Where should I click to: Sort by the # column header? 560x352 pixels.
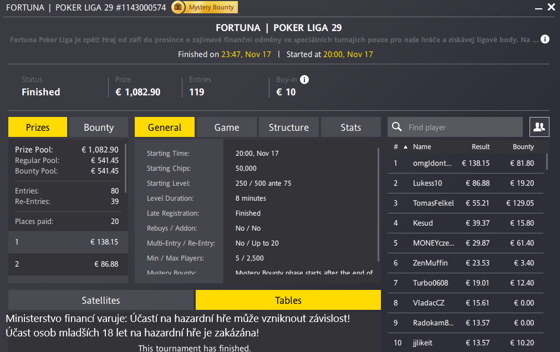click(396, 147)
